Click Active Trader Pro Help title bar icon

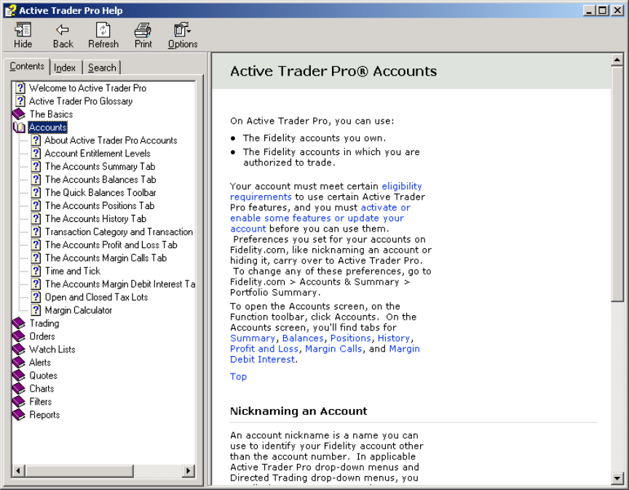point(10,10)
